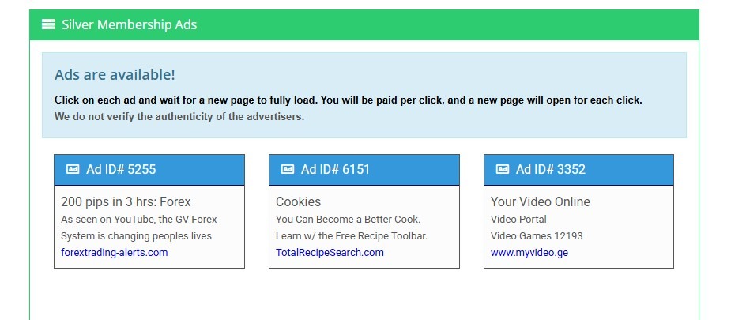731x320 pixels.
Task: Click the Ad icon beside ID# 6151
Action: point(288,169)
